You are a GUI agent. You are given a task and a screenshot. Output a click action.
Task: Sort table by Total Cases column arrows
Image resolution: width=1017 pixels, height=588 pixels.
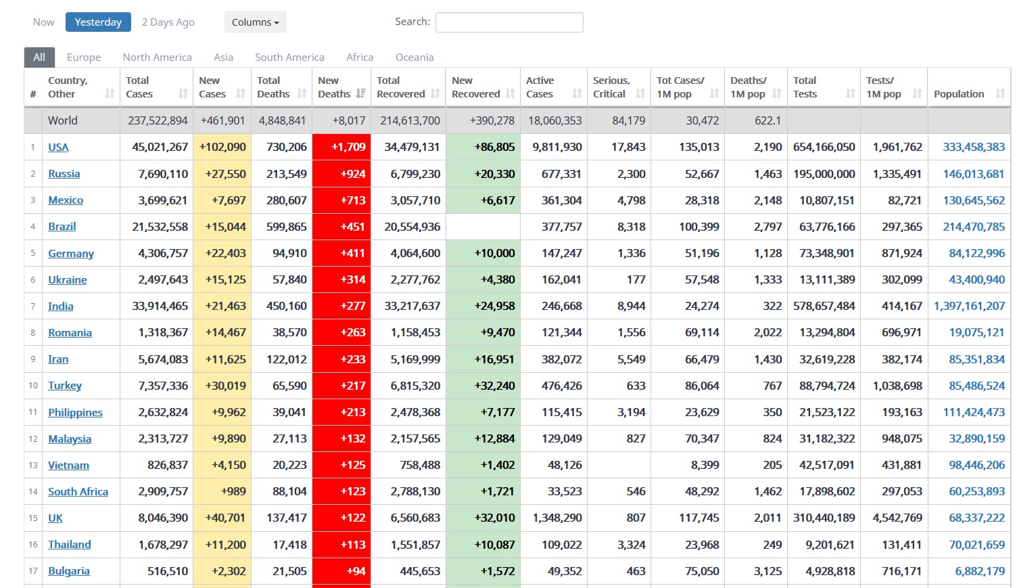pos(183,94)
